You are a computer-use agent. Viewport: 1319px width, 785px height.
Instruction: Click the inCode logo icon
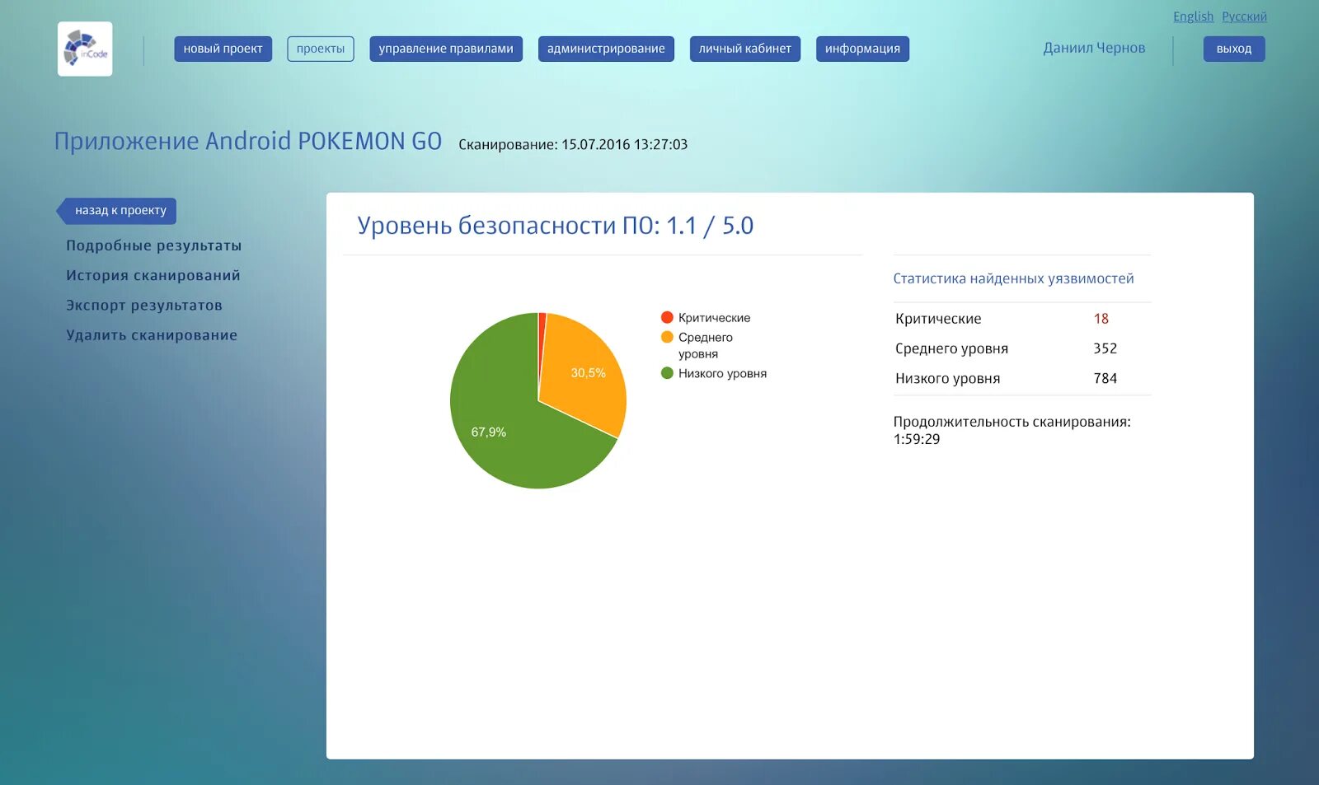pyautogui.click(x=85, y=49)
